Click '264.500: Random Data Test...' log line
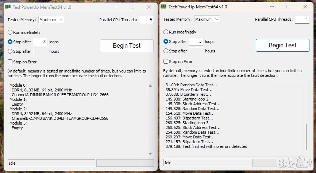Screen dimensions: 316x173 (192, 132)
